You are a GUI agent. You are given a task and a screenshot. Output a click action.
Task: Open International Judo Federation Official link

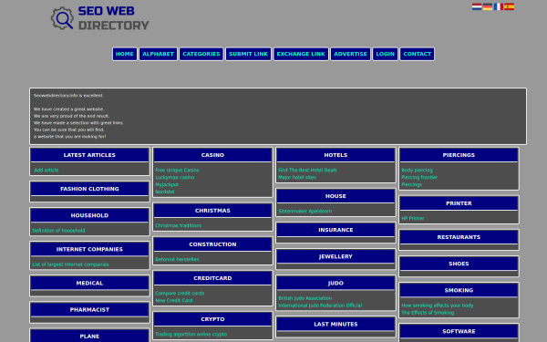tap(320, 306)
